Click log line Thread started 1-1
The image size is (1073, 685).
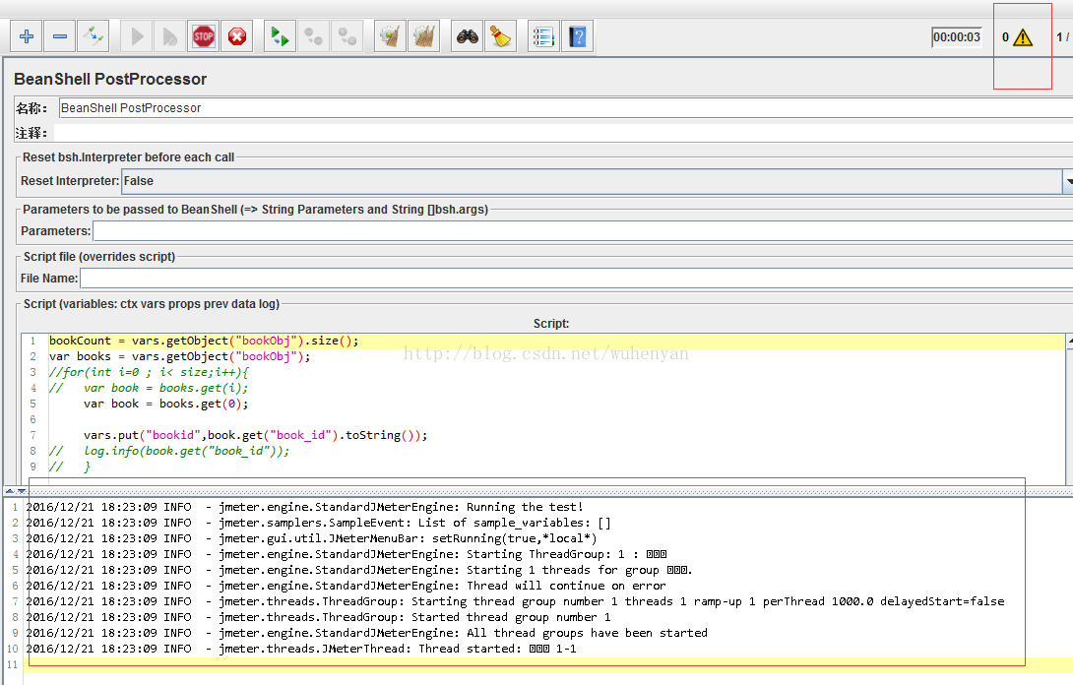click(x=301, y=649)
